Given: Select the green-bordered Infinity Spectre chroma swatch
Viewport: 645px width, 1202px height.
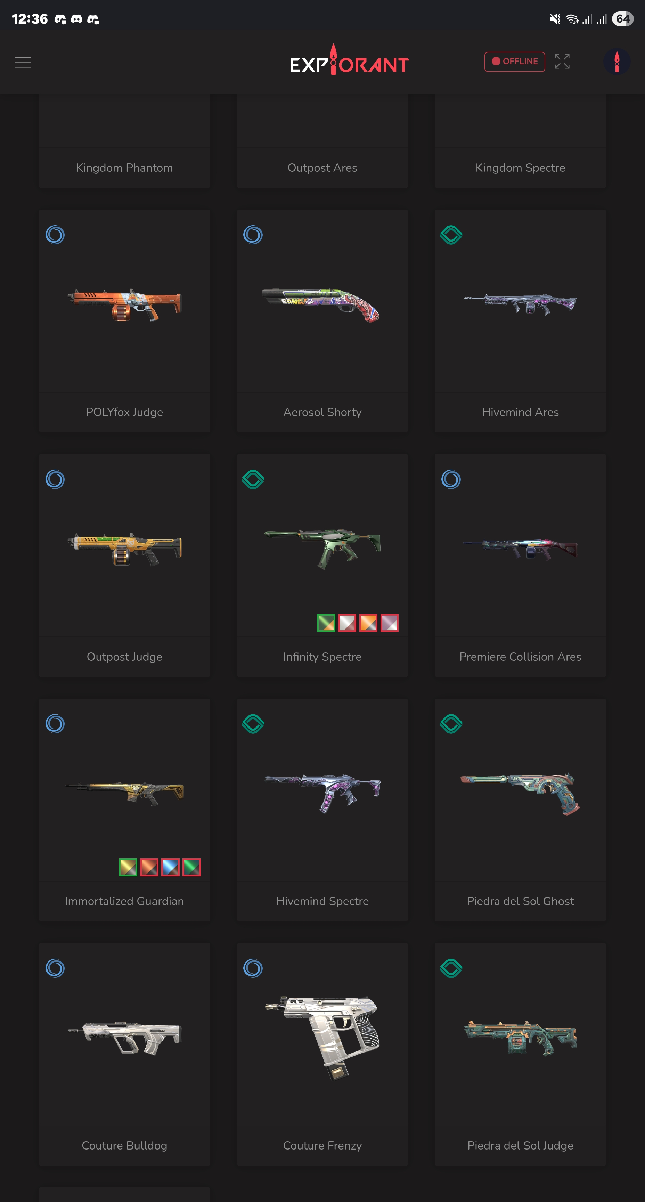Looking at the screenshot, I should click(x=326, y=623).
